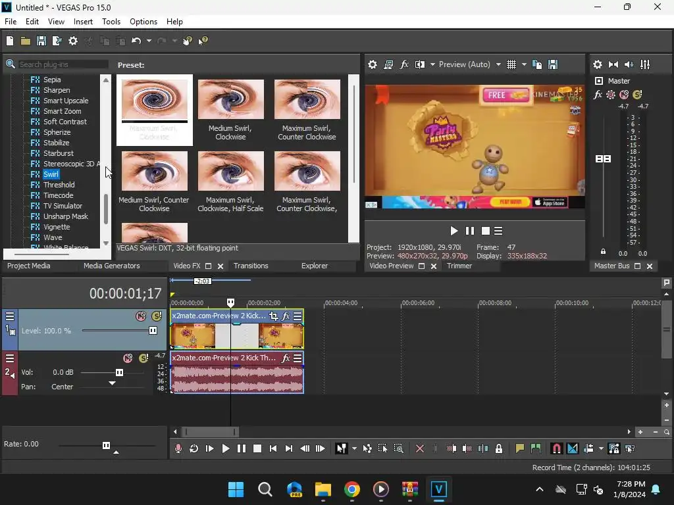
Task: Open the Insert menu
Action: 83,22
